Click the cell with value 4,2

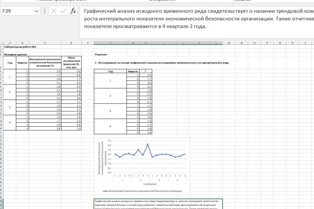click(x=71, y=91)
